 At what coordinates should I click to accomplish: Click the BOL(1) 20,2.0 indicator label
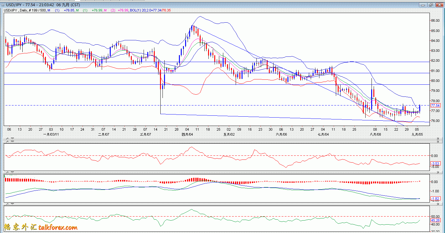(x=141, y=10)
